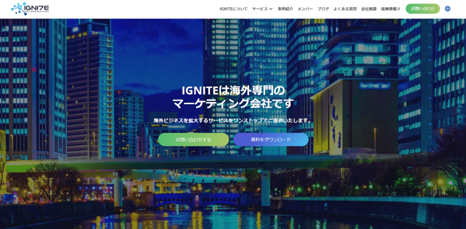Screen dimensions: 466x229
Task: Click the hero headline IGNITEは海外専門の
Action: 233,91
